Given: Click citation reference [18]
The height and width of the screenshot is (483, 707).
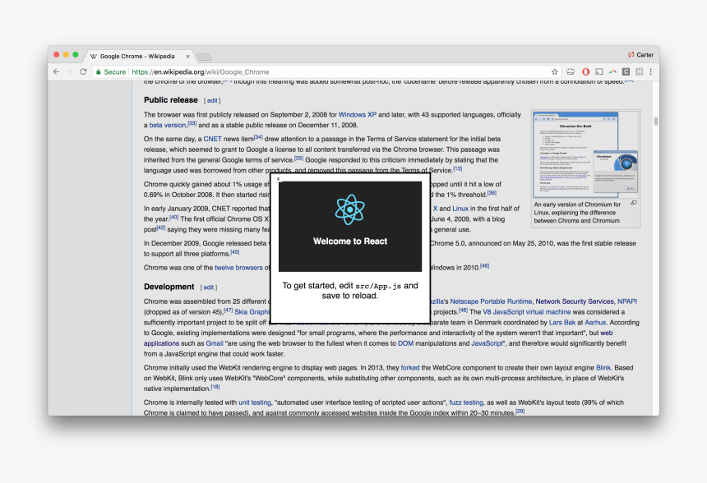Looking at the screenshot, I should coord(215,387).
